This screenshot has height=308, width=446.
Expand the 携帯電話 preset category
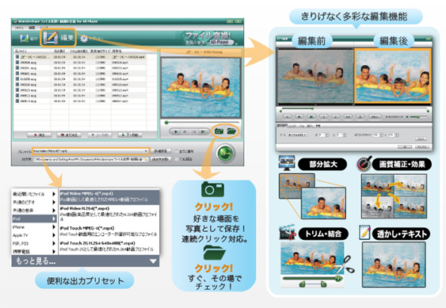pos(34,252)
